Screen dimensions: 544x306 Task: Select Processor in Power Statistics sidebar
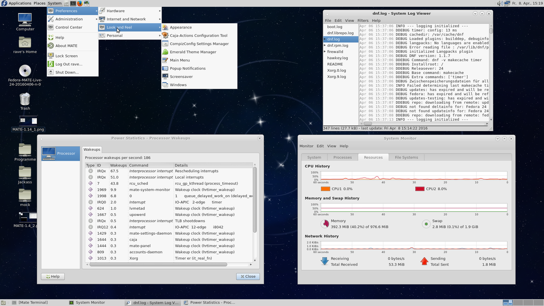coord(61,153)
